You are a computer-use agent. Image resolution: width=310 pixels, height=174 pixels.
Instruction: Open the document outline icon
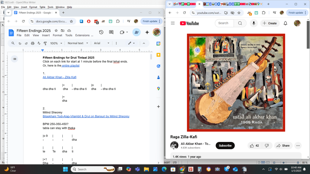pos(15,59)
